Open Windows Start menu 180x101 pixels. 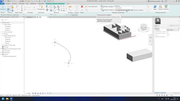tap(3, 99)
